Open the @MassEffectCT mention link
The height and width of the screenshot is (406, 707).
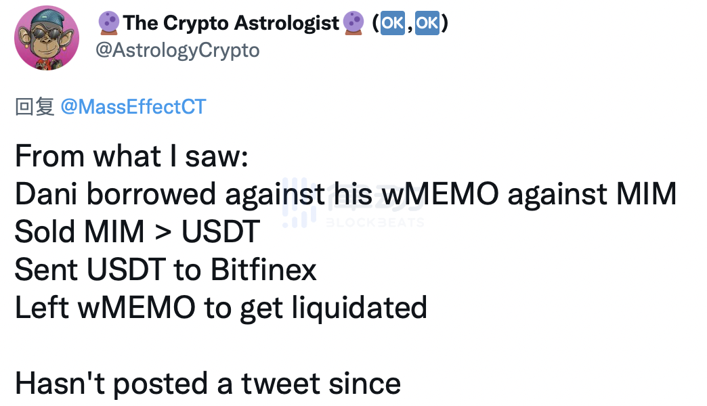click(133, 107)
